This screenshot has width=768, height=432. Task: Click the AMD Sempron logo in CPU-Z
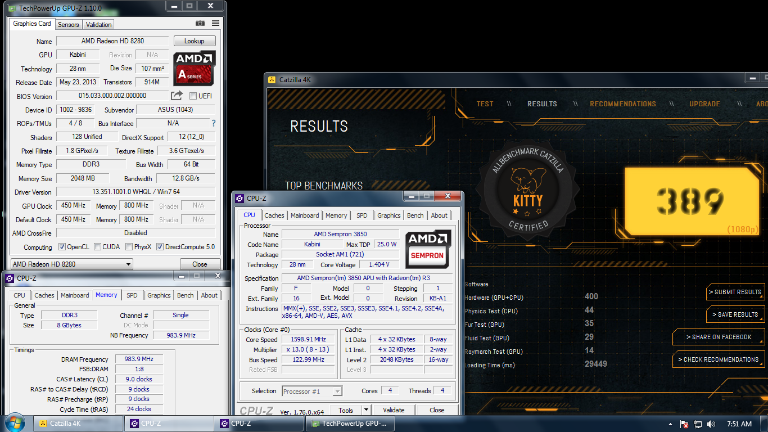pos(428,249)
